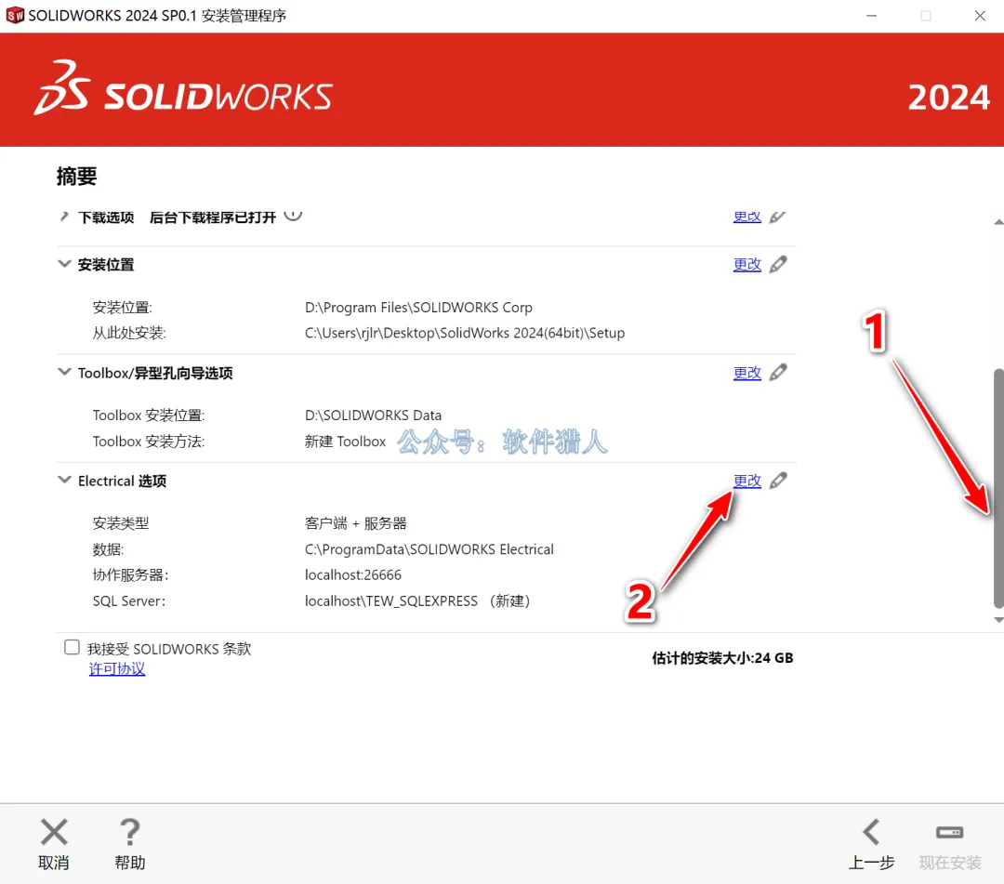Click the 从此处安装 label
The width and height of the screenshot is (1004, 884).
129,333
